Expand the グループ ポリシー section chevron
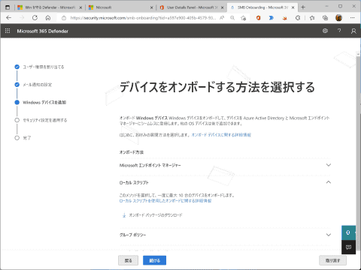This screenshot has height=270, width=361. [x=329, y=235]
